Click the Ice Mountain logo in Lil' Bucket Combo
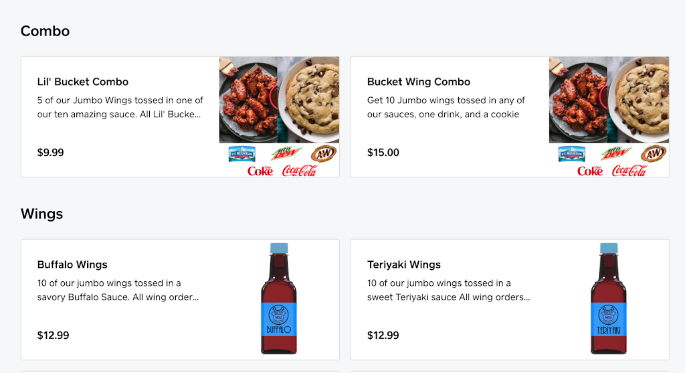Image resolution: width=685 pixels, height=373 pixels. [x=241, y=154]
